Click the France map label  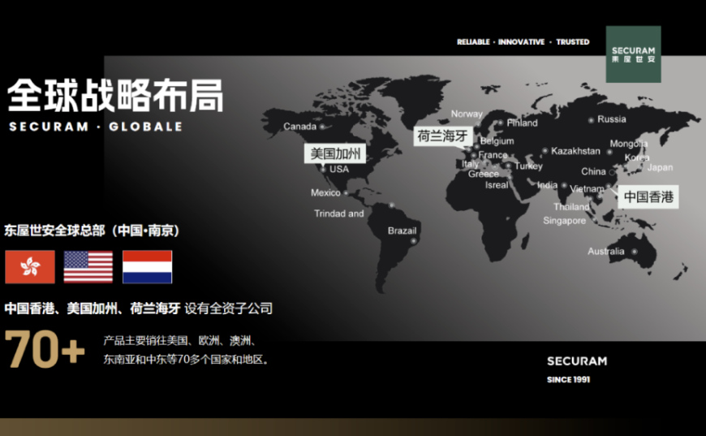(x=493, y=155)
